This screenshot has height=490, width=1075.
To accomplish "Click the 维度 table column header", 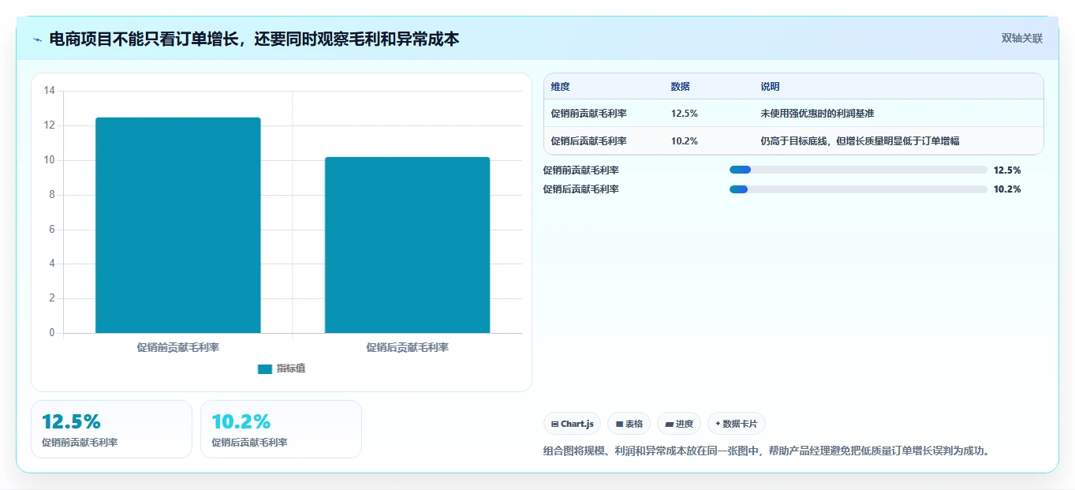I will pyautogui.click(x=561, y=87).
